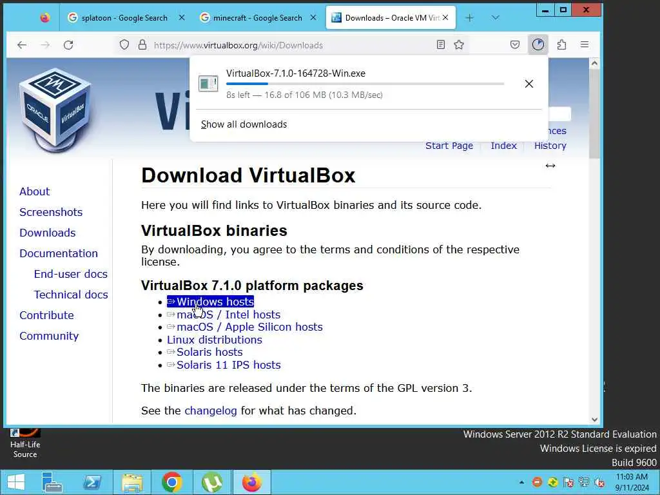Toggle reader view icon in address bar
This screenshot has width=660, height=495.
(441, 44)
